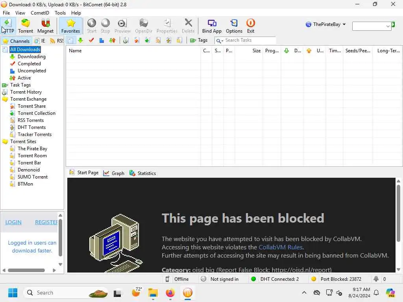Open Torrent History in the sidebar
The width and height of the screenshot is (403, 302).
(x=26, y=92)
